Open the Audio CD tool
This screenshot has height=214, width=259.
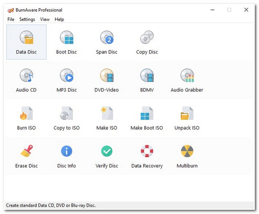26,80
